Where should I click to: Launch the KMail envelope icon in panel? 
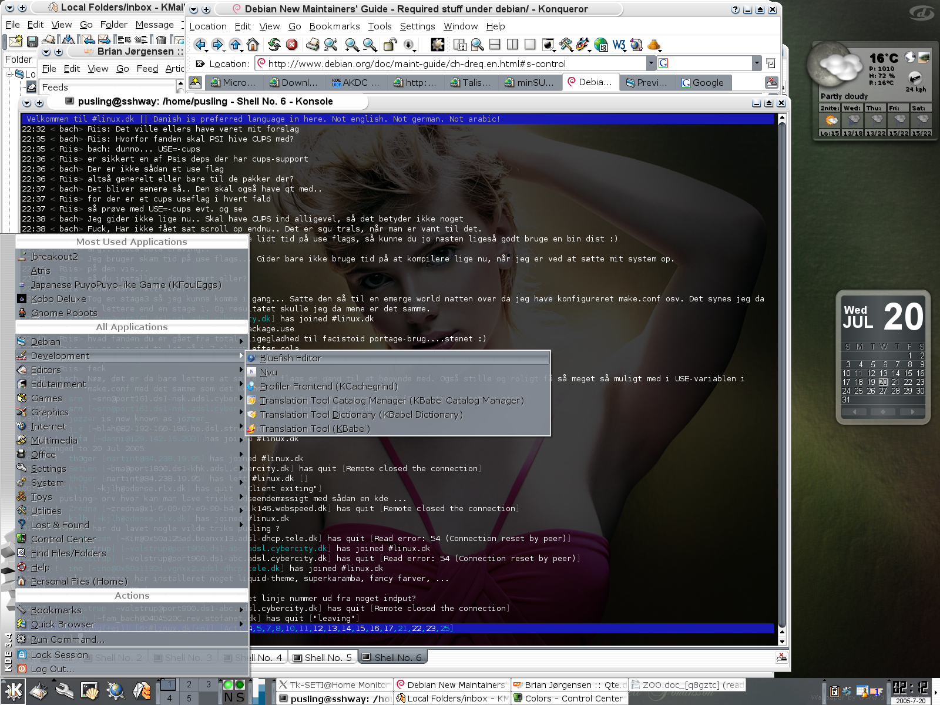pos(142,691)
